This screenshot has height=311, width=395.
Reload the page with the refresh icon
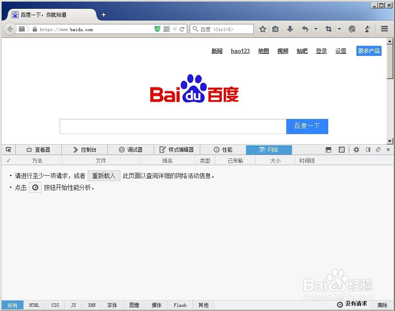click(x=182, y=29)
